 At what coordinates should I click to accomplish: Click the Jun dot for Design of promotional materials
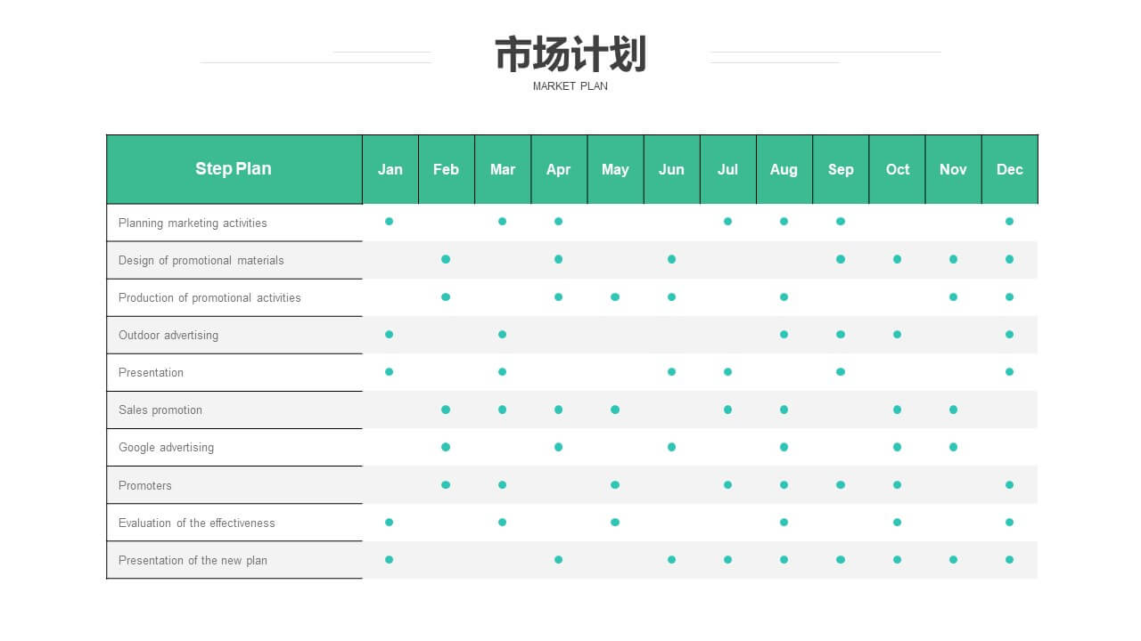[x=671, y=259]
